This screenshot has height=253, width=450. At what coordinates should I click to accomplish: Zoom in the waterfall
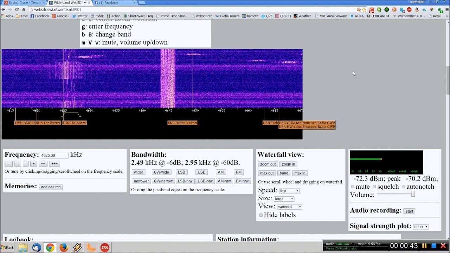(x=288, y=164)
